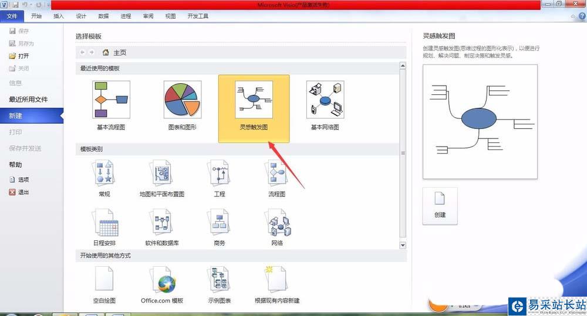Image resolution: width=587 pixels, height=316 pixels.
Task: Open the 工程 template category
Action: [x=220, y=173]
